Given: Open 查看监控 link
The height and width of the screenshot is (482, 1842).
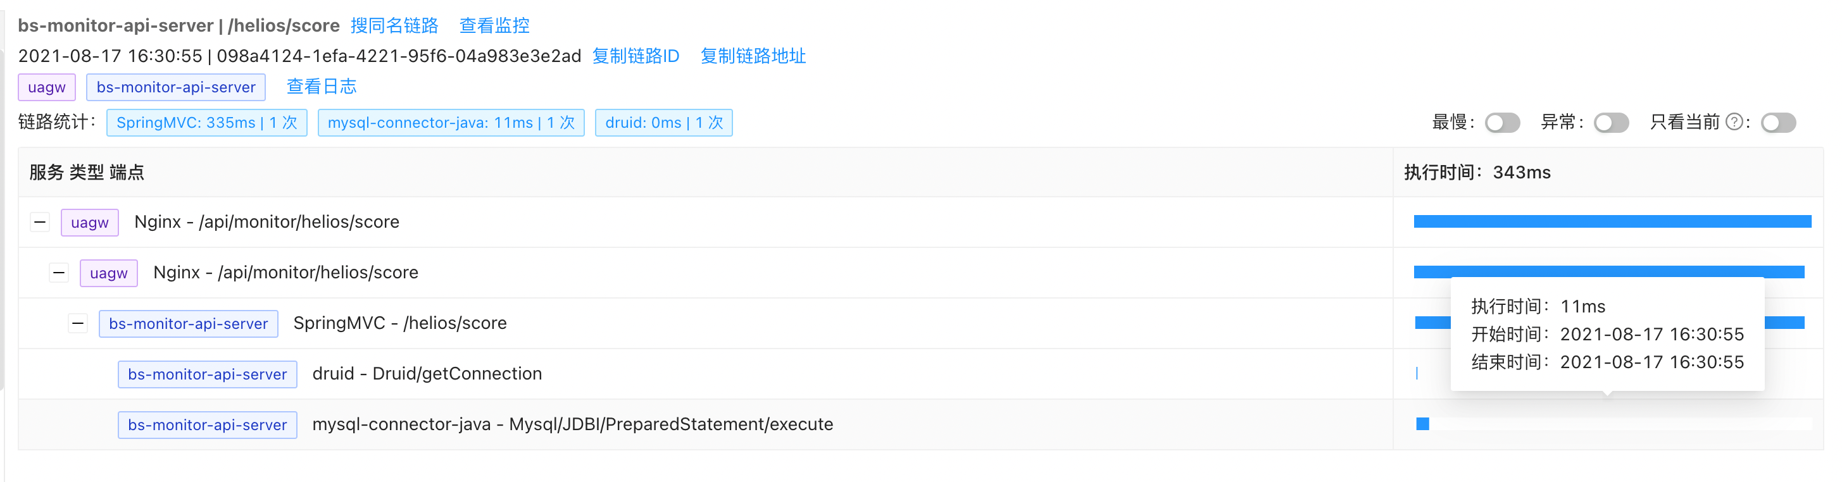Looking at the screenshot, I should tap(494, 26).
